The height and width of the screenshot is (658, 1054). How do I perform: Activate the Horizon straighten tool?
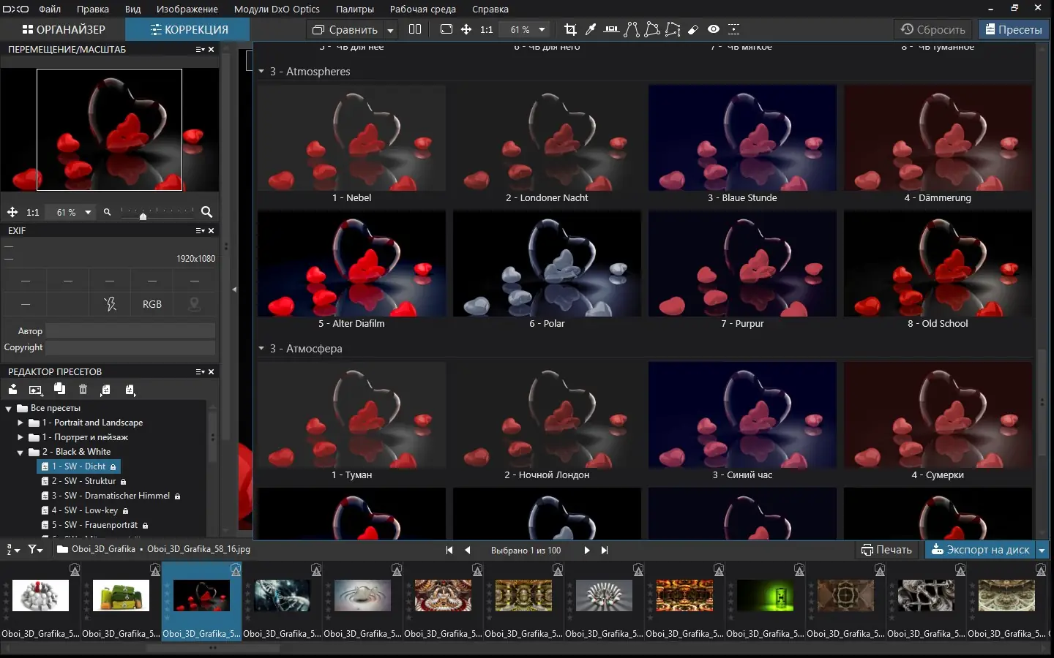click(611, 29)
